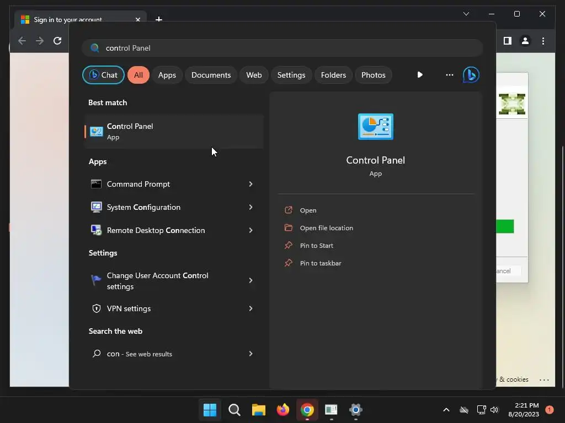Expand Command Prompt result chevron
This screenshot has height=423, width=565.
coord(251,184)
